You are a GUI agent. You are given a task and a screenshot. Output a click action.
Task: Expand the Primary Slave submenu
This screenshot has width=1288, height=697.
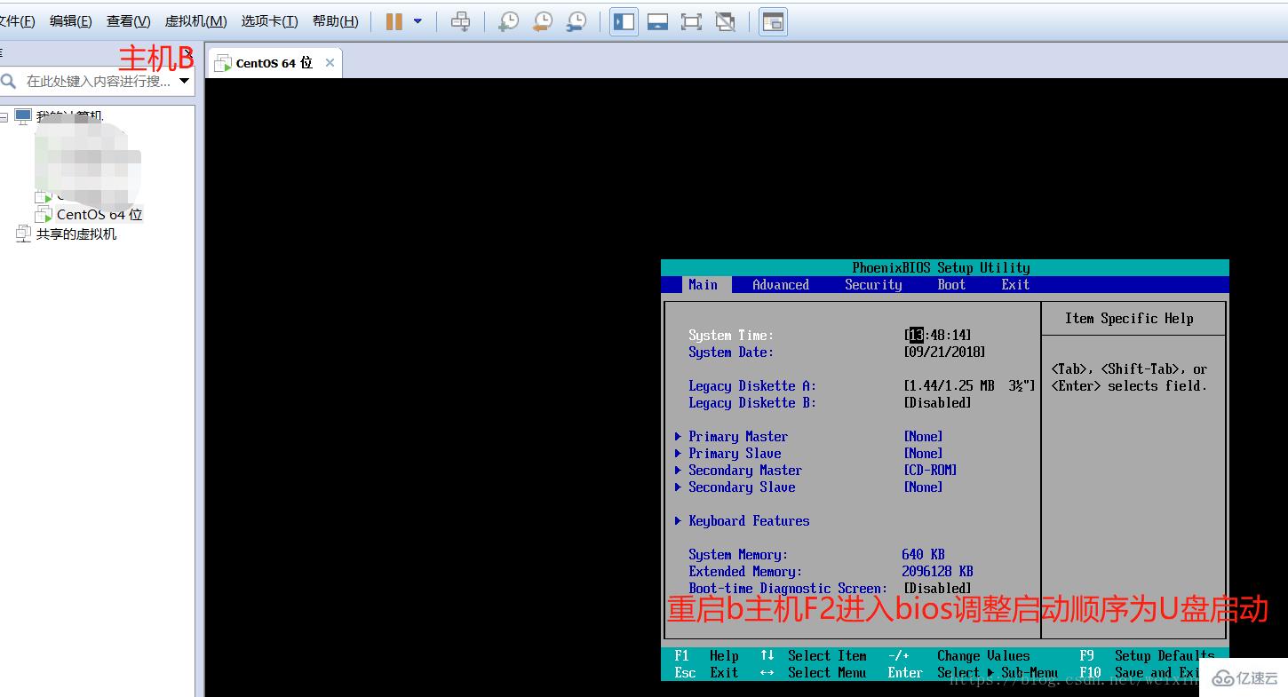[727, 454]
